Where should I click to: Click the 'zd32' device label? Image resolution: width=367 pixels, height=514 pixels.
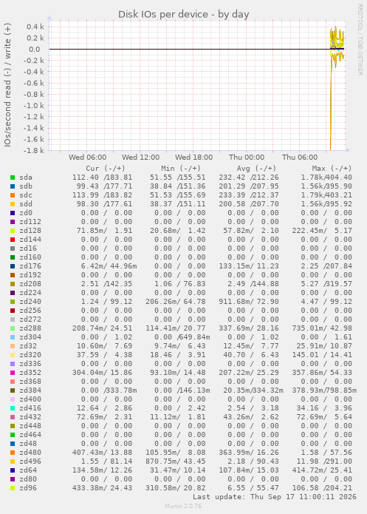pyautogui.click(x=28, y=346)
